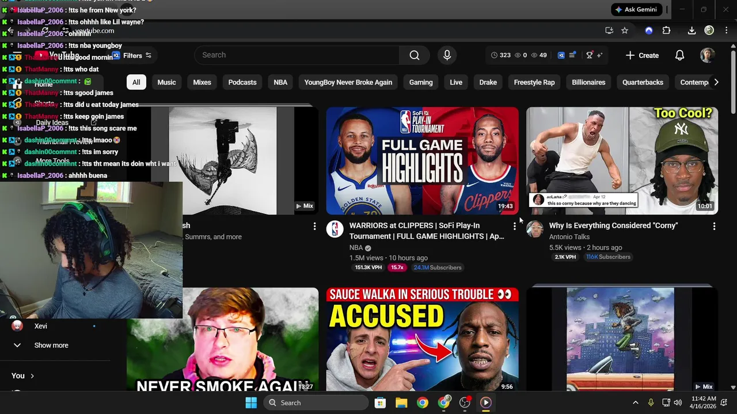This screenshot has height=414, width=737.
Task: Select the Quarterbacks chip
Action: click(x=643, y=82)
